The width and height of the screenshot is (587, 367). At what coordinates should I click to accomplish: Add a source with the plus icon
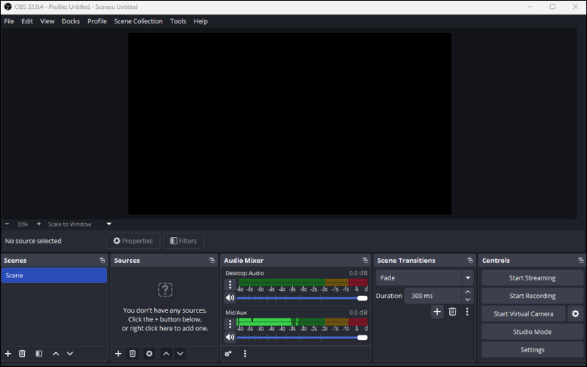click(x=118, y=354)
